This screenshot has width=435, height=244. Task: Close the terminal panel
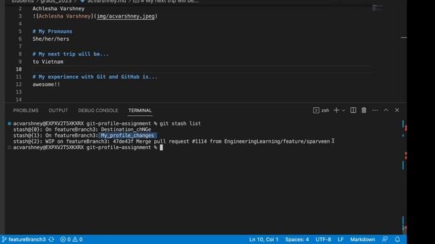[x=397, y=110]
